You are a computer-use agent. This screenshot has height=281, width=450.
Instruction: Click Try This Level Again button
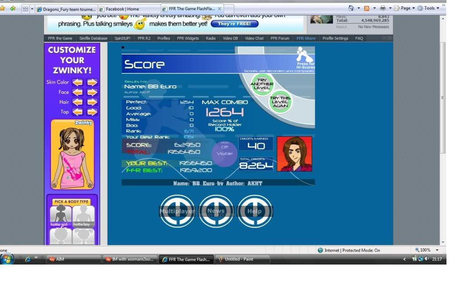pos(280,102)
